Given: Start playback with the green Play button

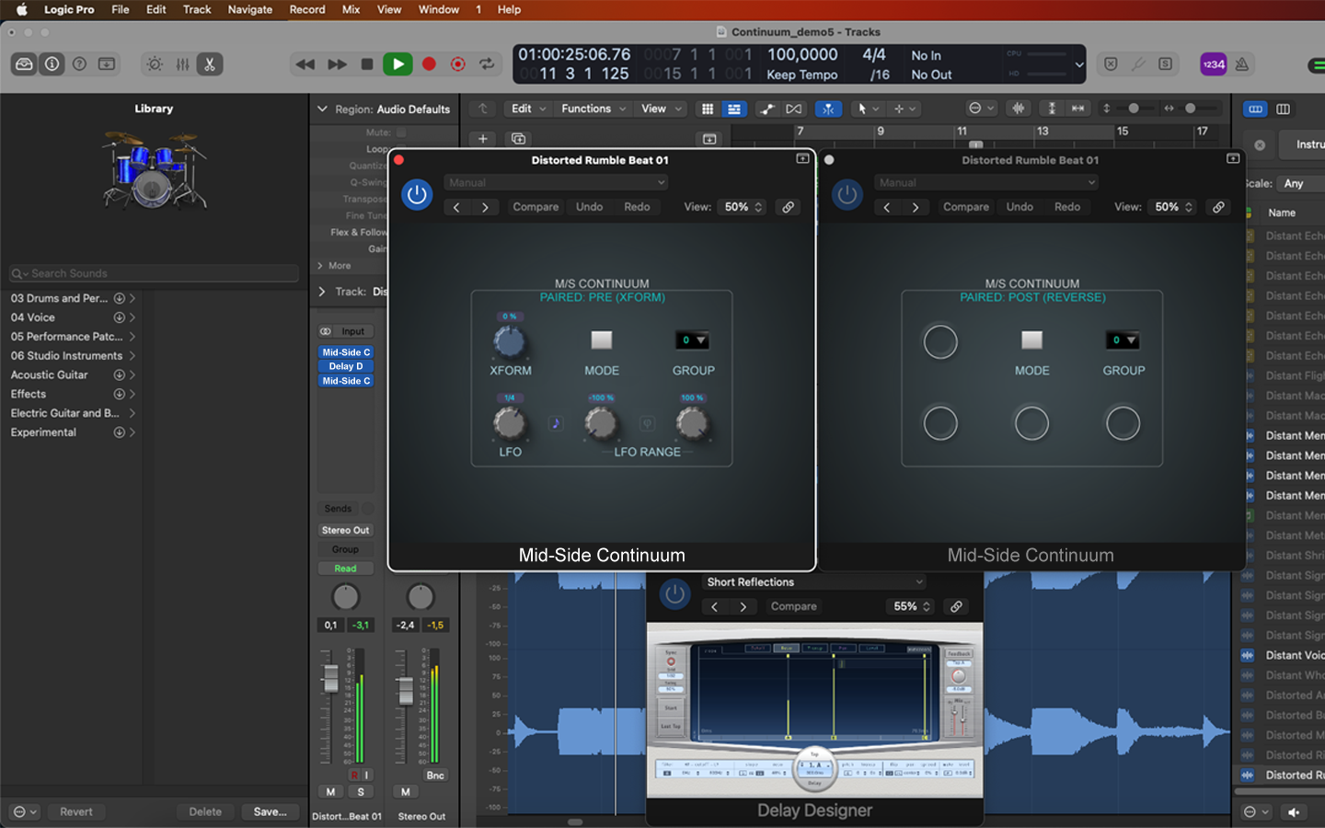Looking at the screenshot, I should 397,64.
